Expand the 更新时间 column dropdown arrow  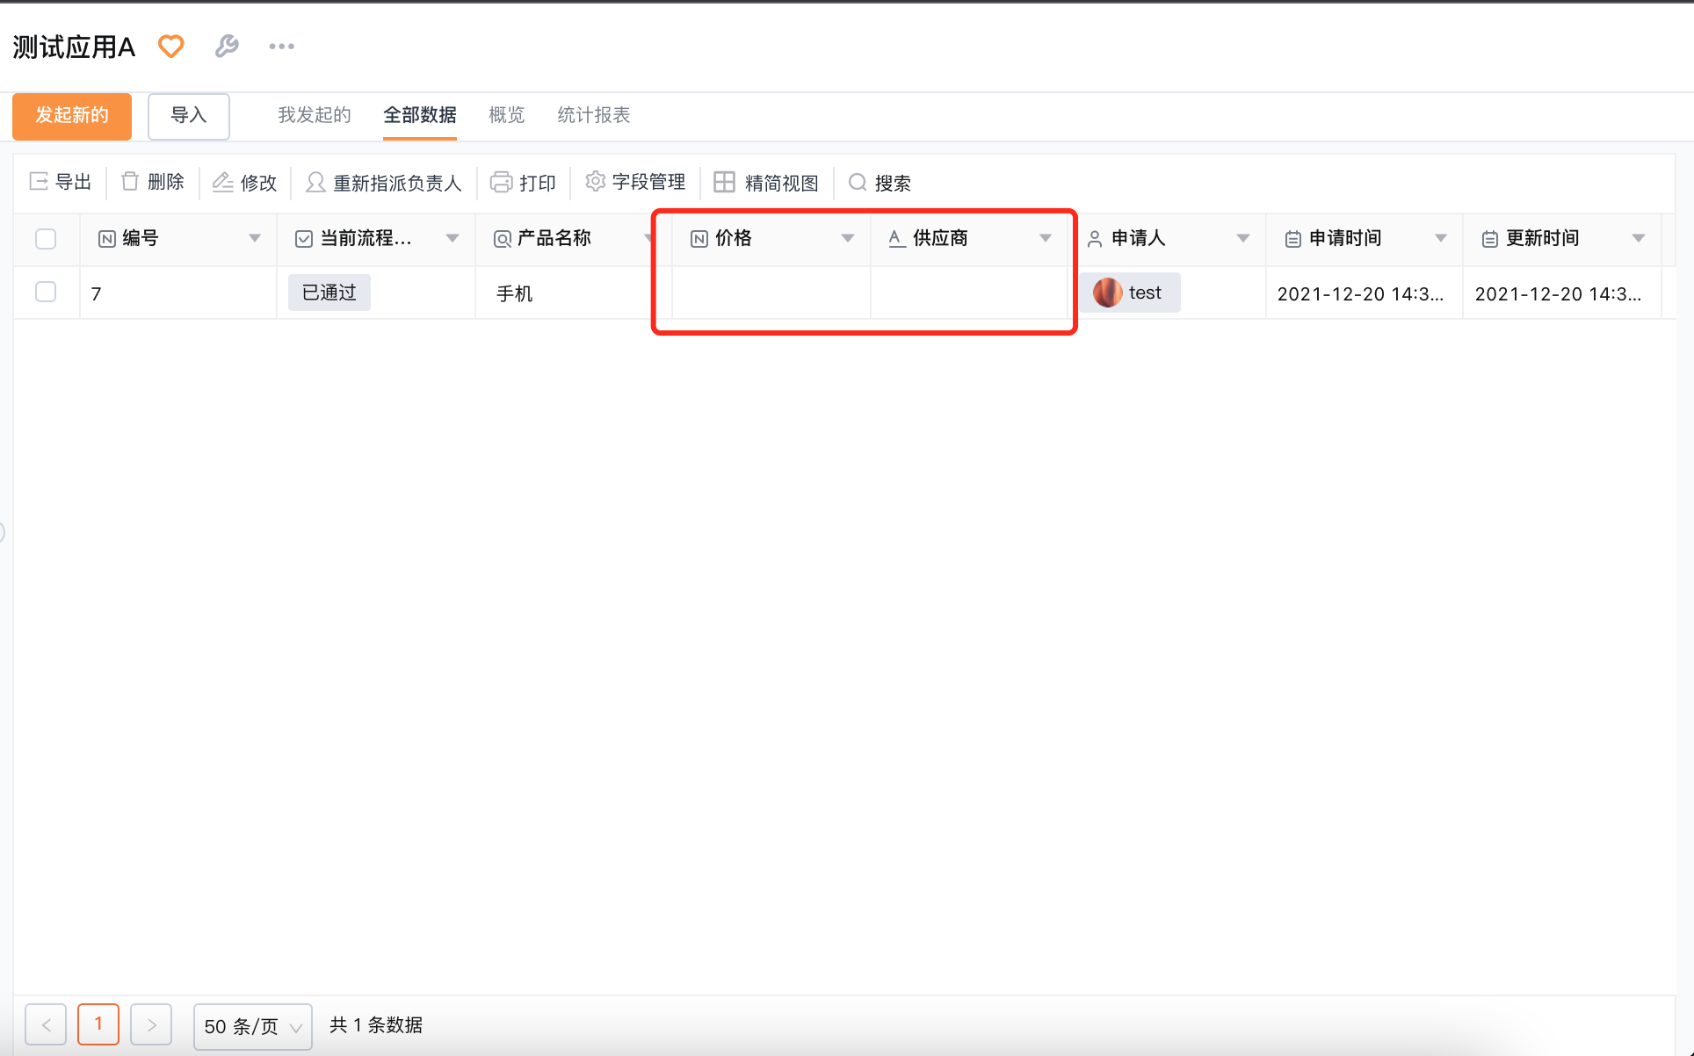tap(1639, 238)
